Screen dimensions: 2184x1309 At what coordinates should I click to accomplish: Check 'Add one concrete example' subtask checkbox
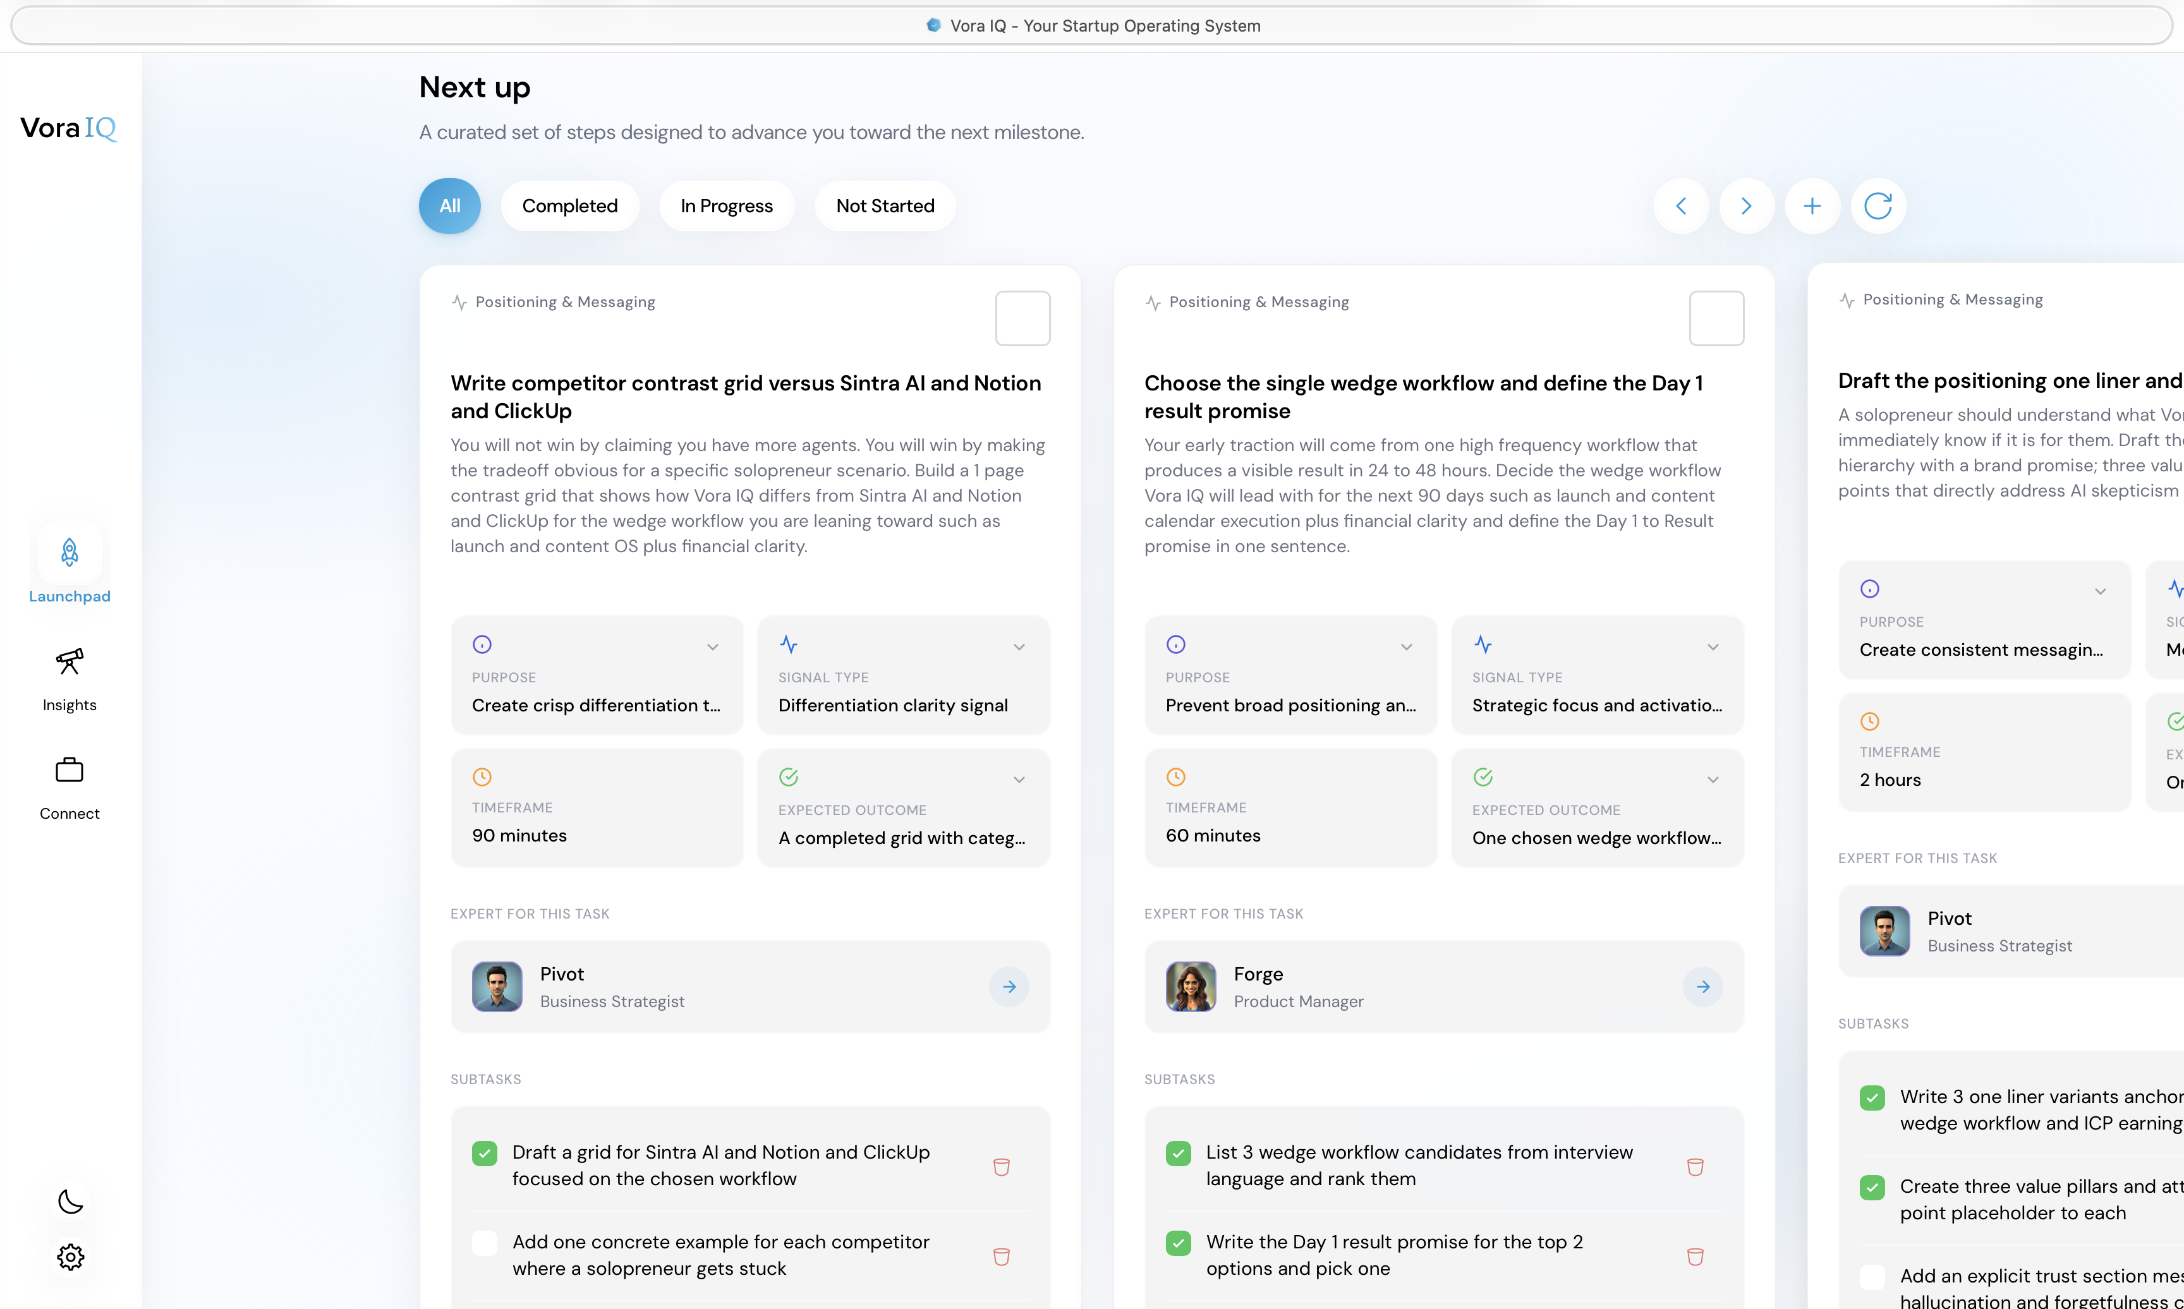tap(484, 1243)
